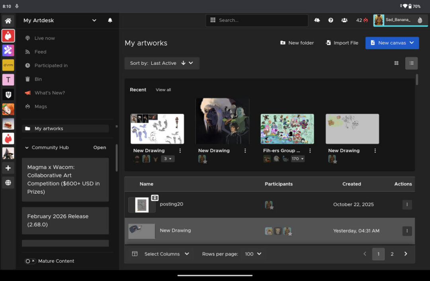Select page 1 button
Viewport: 430px width, 281px height.
(x=378, y=254)
